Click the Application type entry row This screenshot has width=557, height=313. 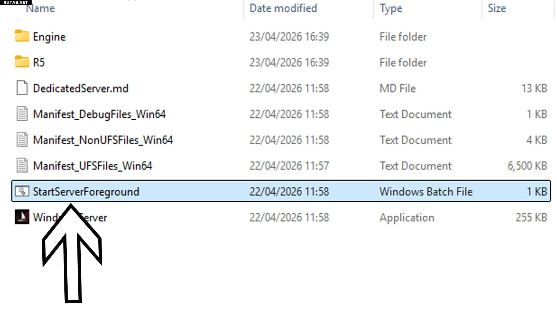point(407,217)
